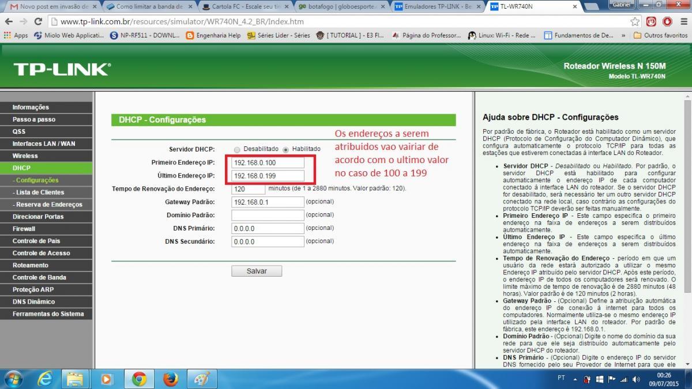Viewport: 692px width, 389px height.
Task: Launch Internet Explorer from taskbar
Action: point(45,379)
